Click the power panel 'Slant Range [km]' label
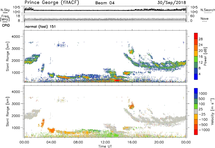This screenshot has width=215, height=148. [8, 56]
